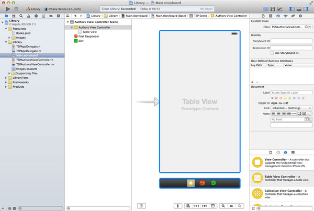Switch to the Version editor
Screen dimensions: 314x211
coord(280,9)
